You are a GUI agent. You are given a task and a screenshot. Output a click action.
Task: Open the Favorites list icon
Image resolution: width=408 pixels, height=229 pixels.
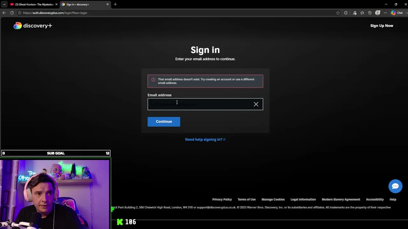362,13
